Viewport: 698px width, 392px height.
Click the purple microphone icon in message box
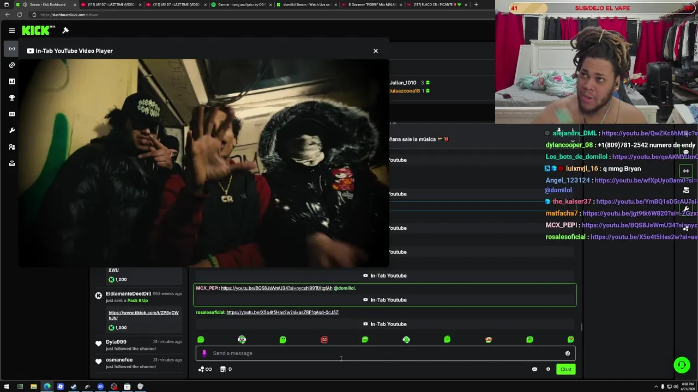point(204,353)
